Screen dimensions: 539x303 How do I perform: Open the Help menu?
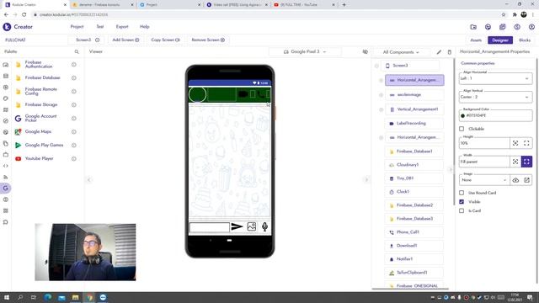[x=144, y=27]
